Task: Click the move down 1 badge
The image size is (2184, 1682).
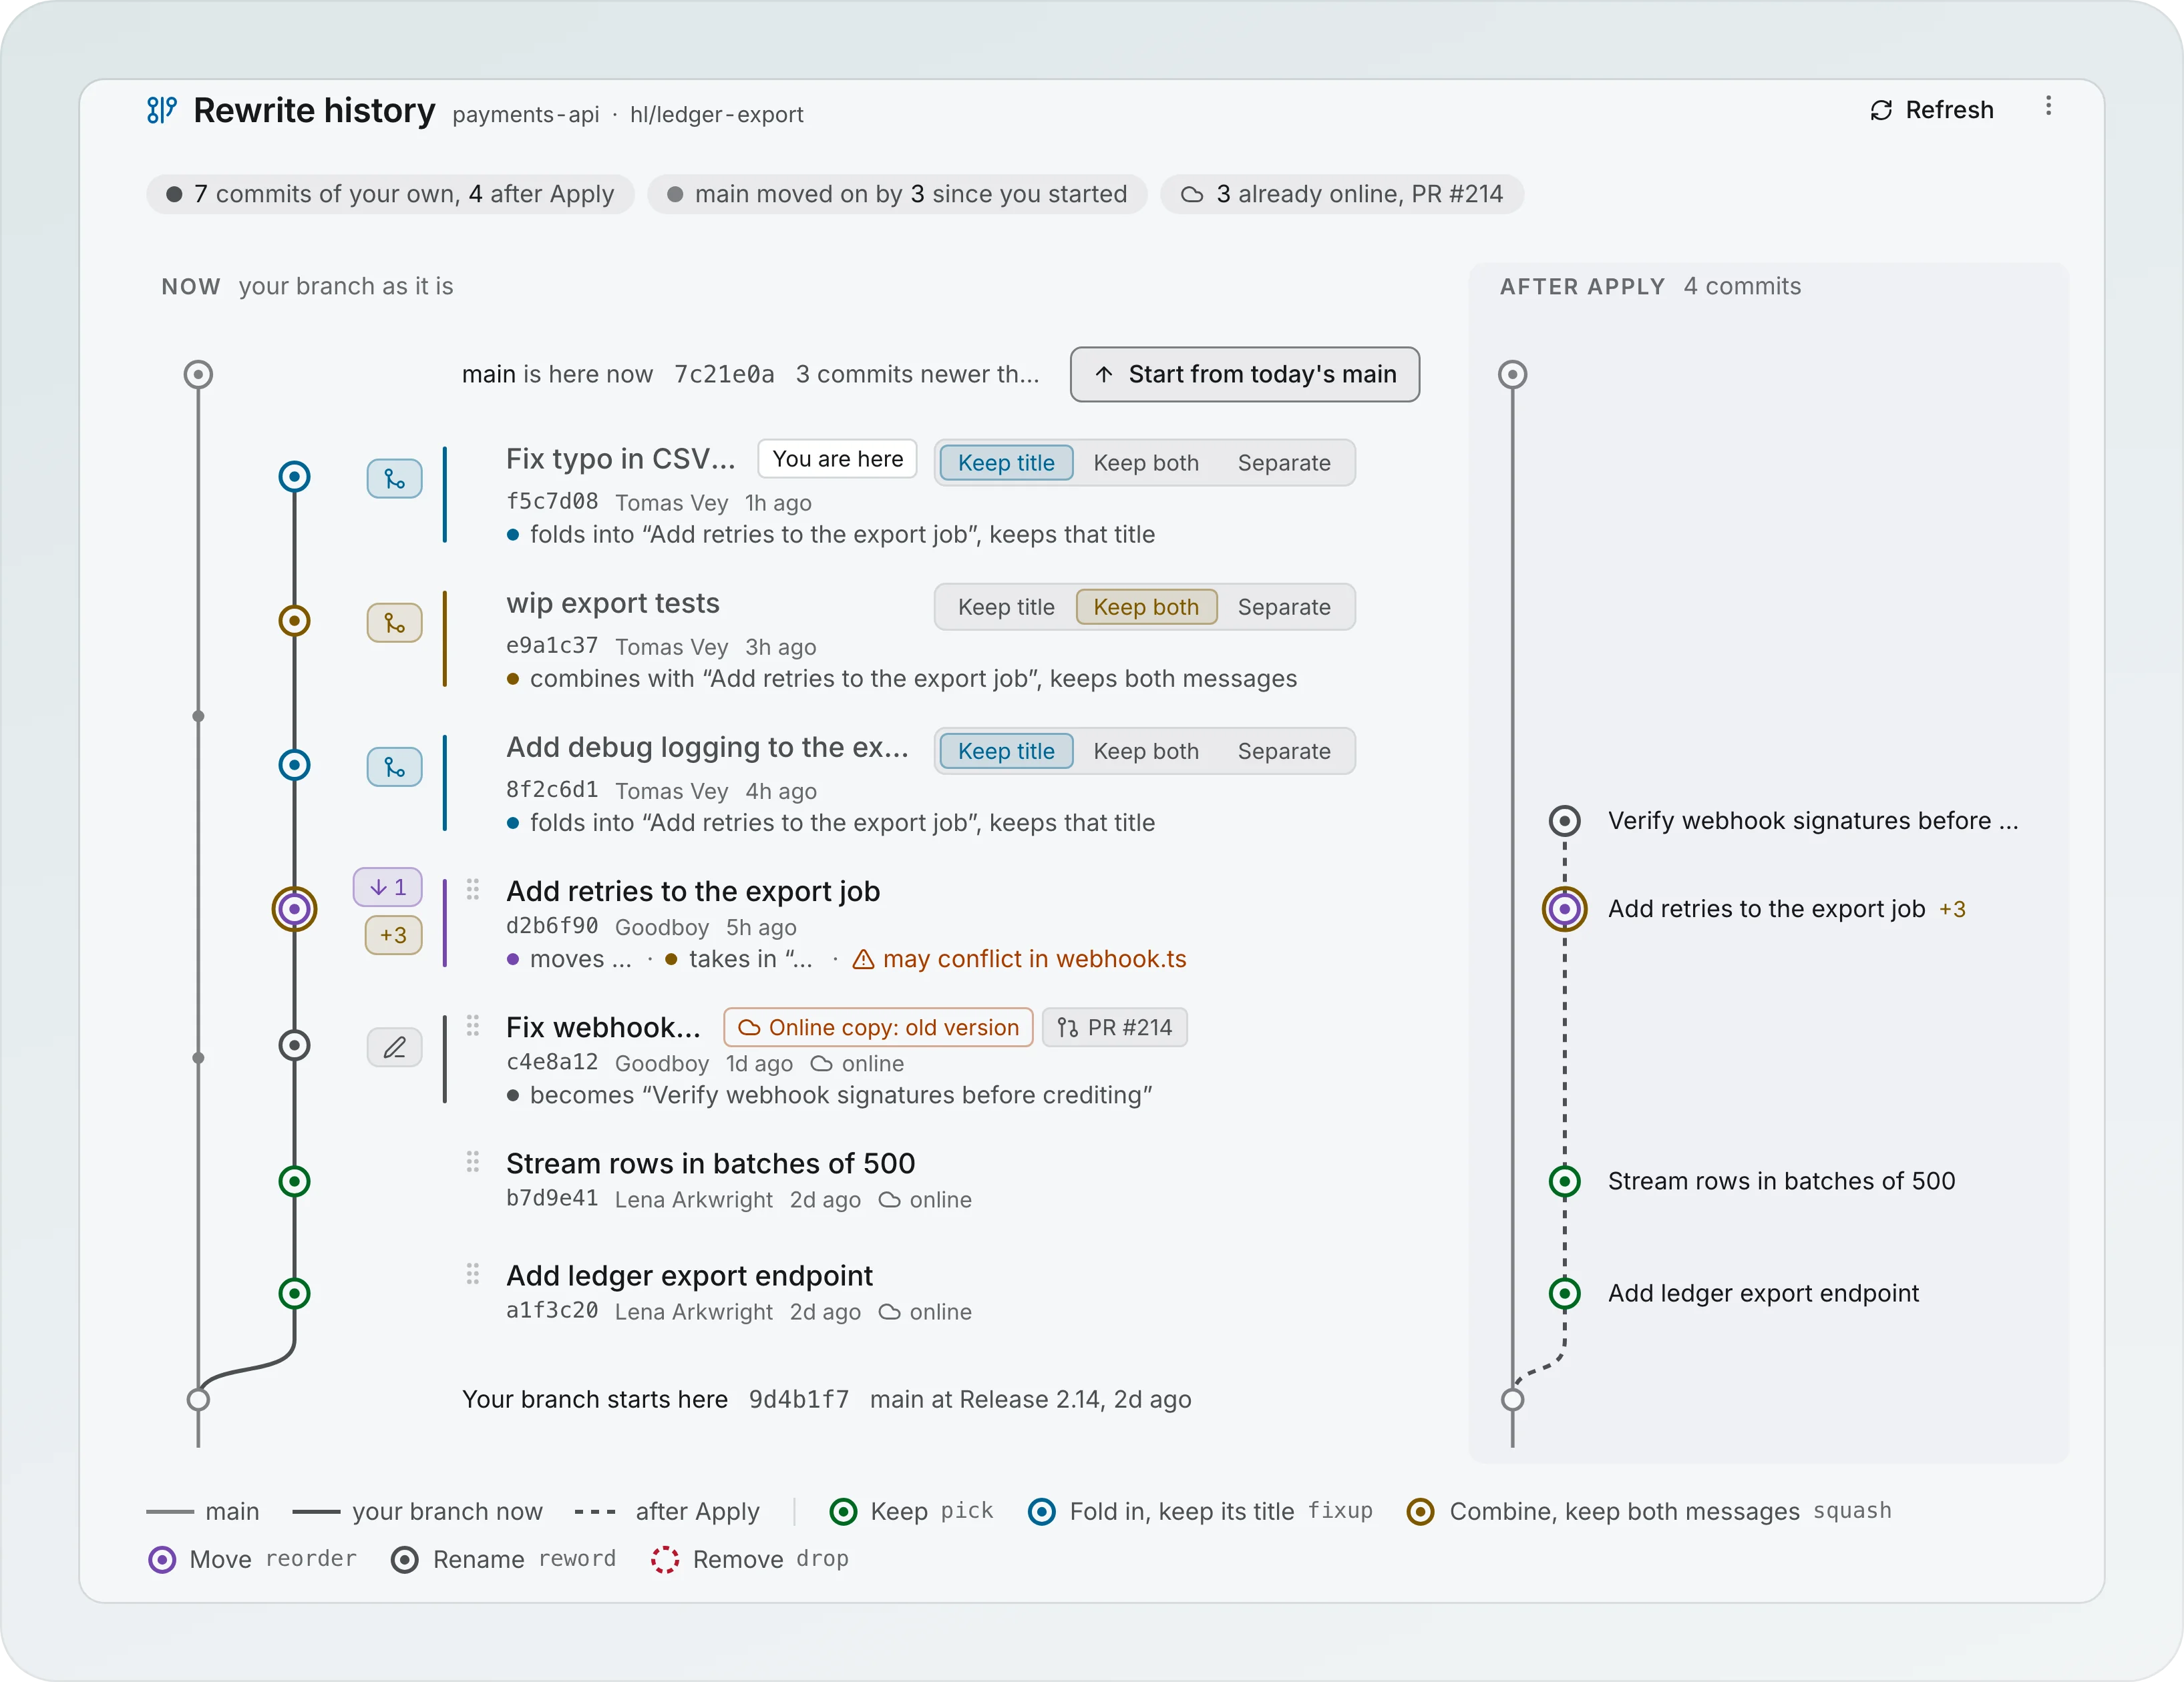Action: [x=388, y=886]
